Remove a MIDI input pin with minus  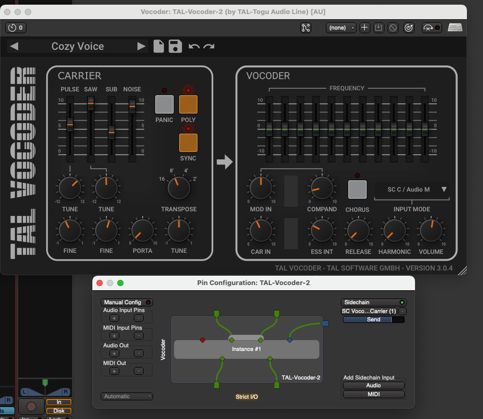coord(139,336)
